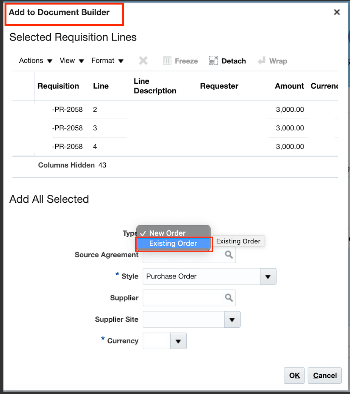
Task: Close the Add to Document Builder dialog
Action: [x=337, y=12]
